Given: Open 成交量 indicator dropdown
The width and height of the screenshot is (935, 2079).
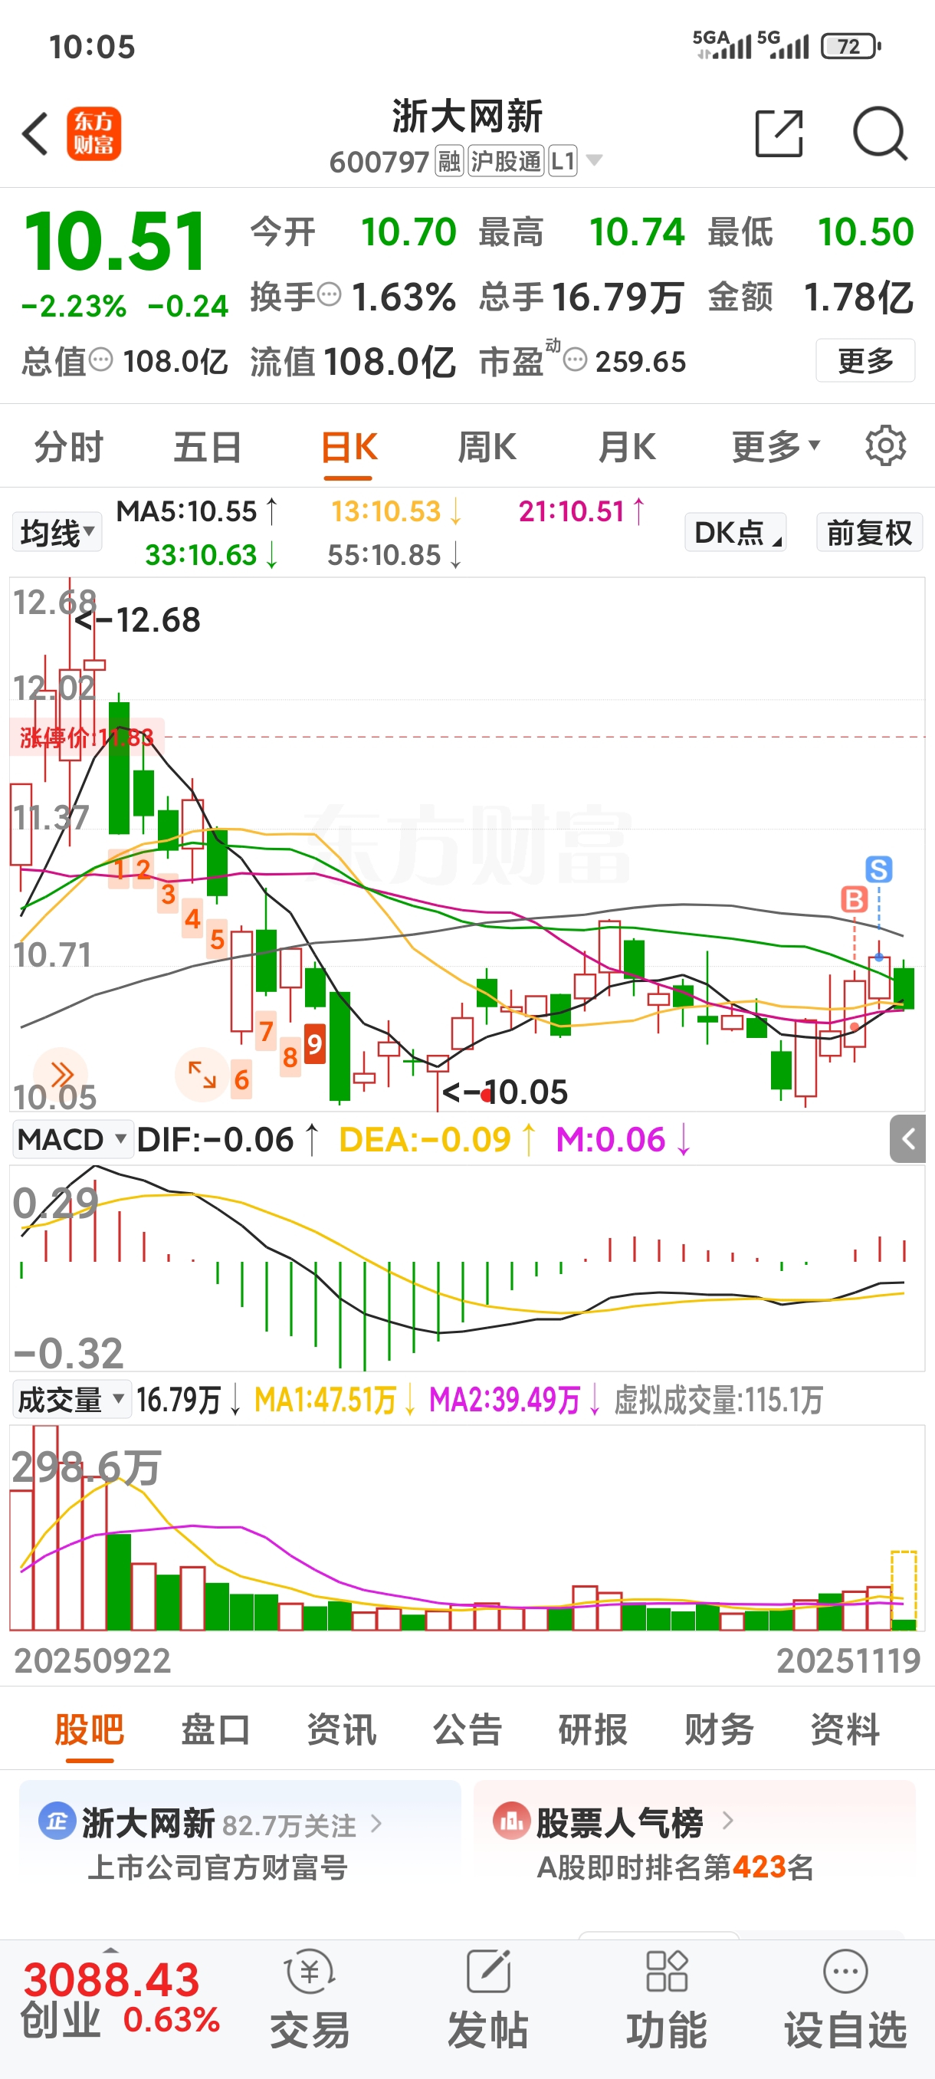Looking at the screenshot, I should tap(71, 1398).
